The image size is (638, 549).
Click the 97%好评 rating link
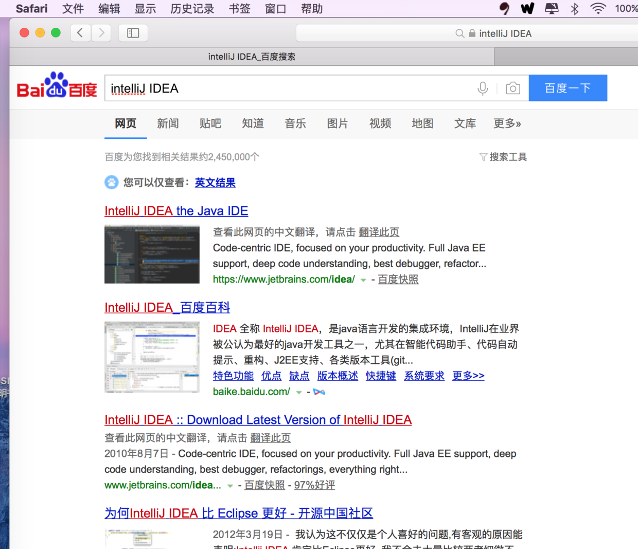tap(314, 485)
